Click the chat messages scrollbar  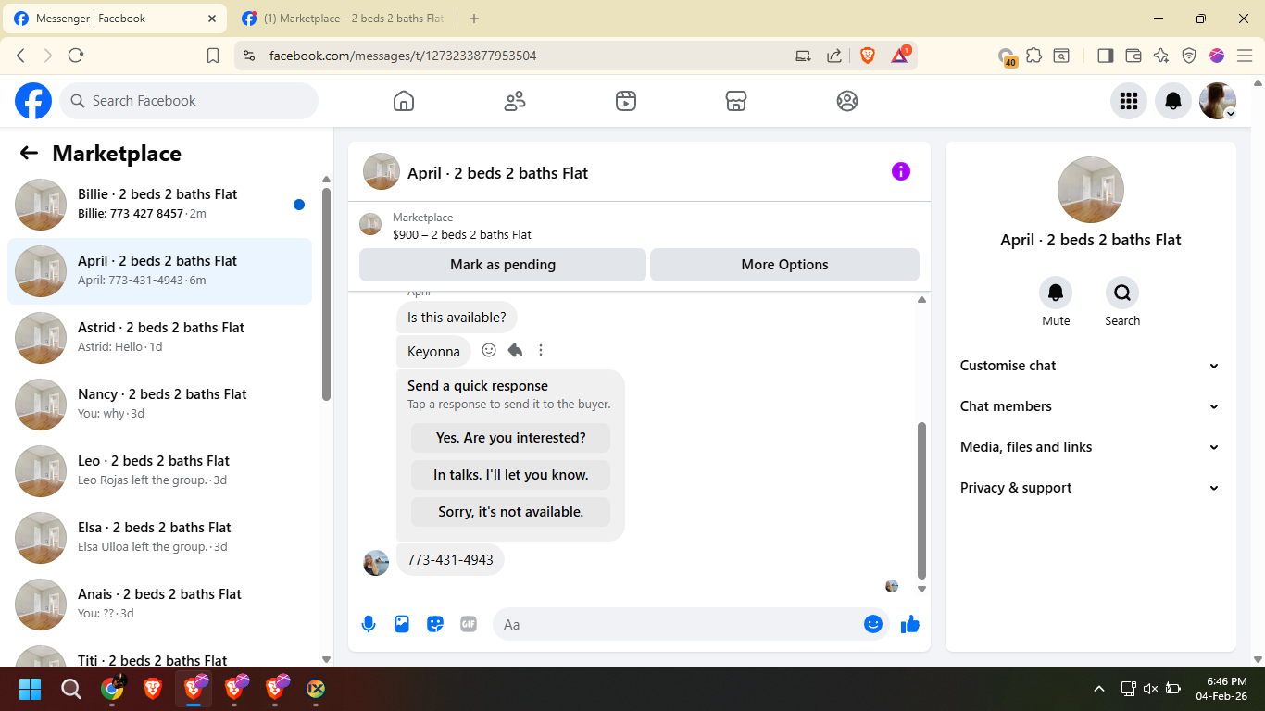tap(921, 500)
